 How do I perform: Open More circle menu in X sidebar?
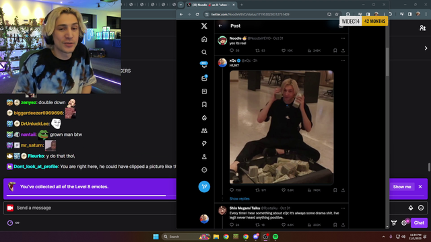click(x=204, y=170)
